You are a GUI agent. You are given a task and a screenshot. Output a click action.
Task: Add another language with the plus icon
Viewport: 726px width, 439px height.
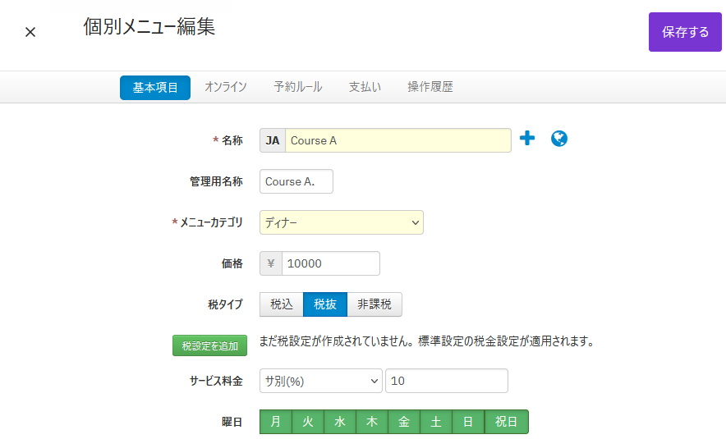tap(527, 138)
